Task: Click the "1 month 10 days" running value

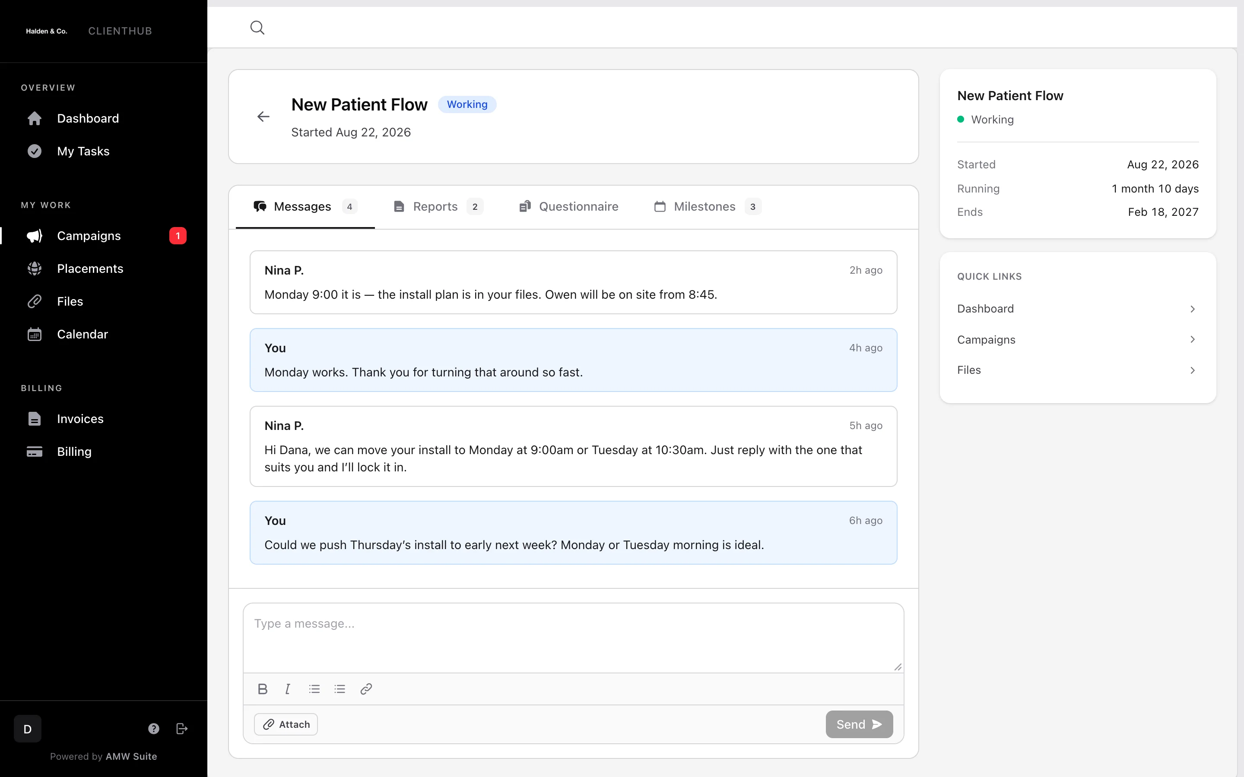Action: 1155,189
